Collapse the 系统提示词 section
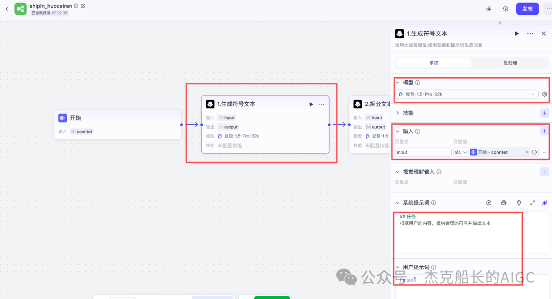The width and height of the screenshot is (552, 299). 398,203
